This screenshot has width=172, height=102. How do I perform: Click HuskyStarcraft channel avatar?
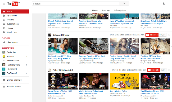tap(4, 65)
